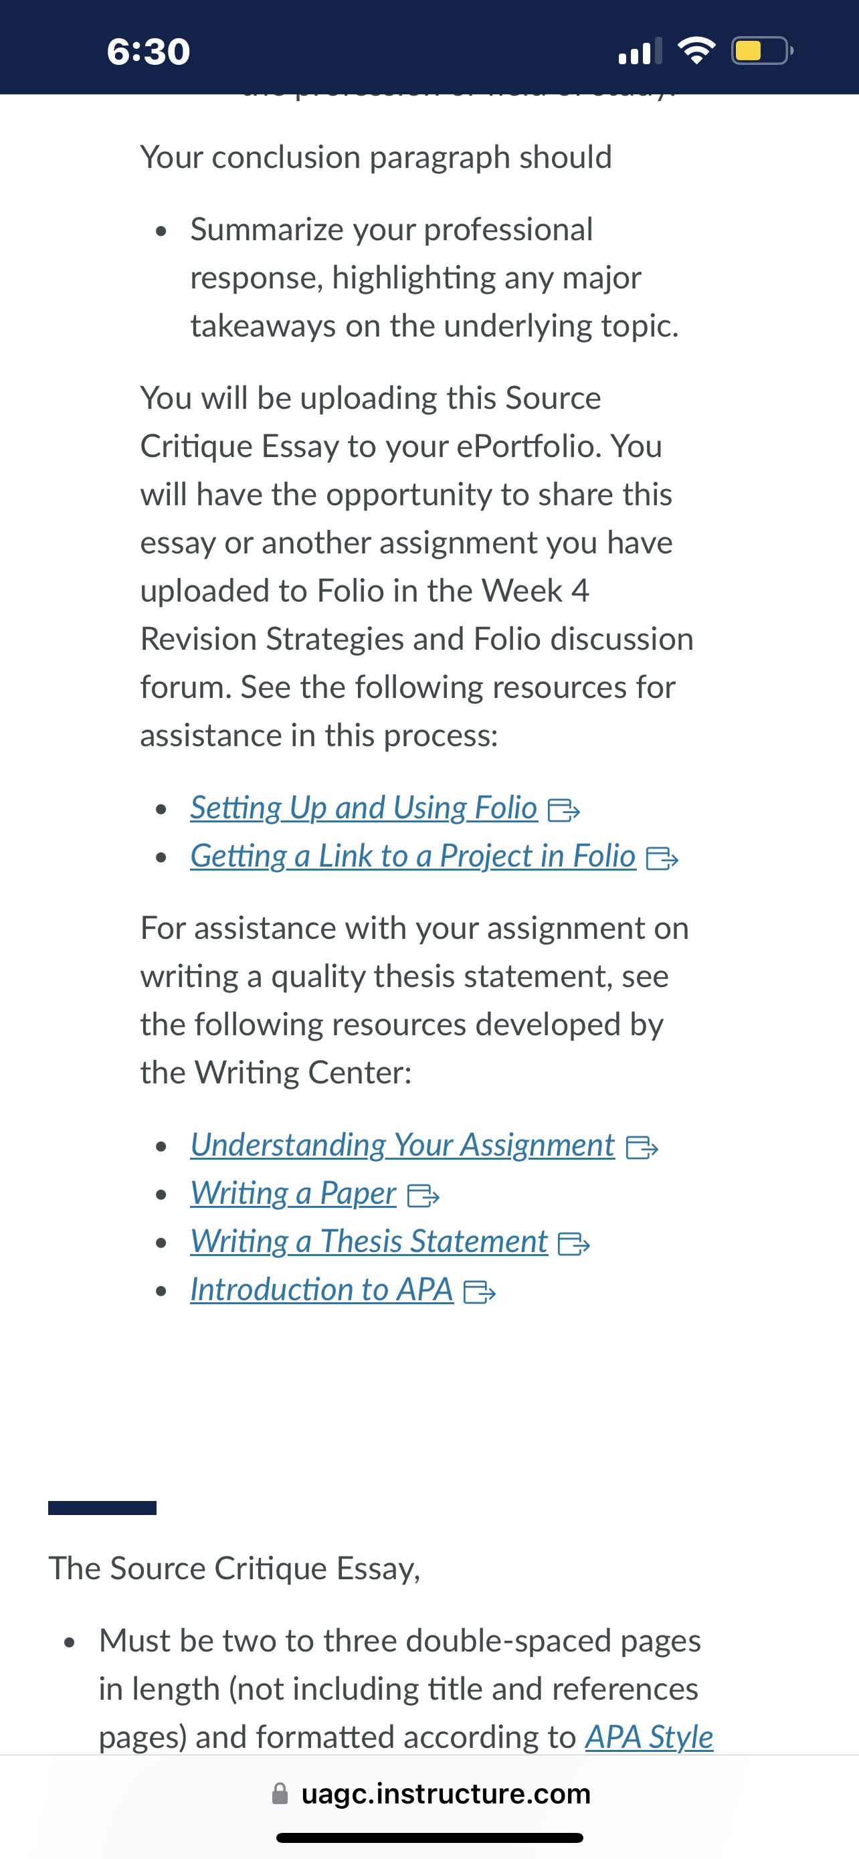Screen dimensions: 859x1859
Task: Open the Setting Up and Using Folio link
Action: pyautogui.click(x=364, y=808)
